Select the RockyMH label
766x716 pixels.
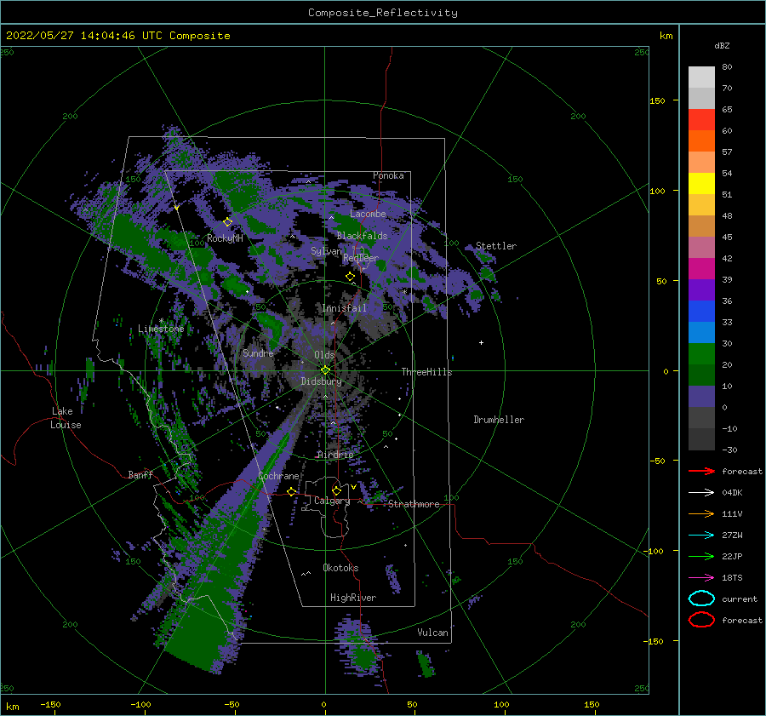click(225, 238)
